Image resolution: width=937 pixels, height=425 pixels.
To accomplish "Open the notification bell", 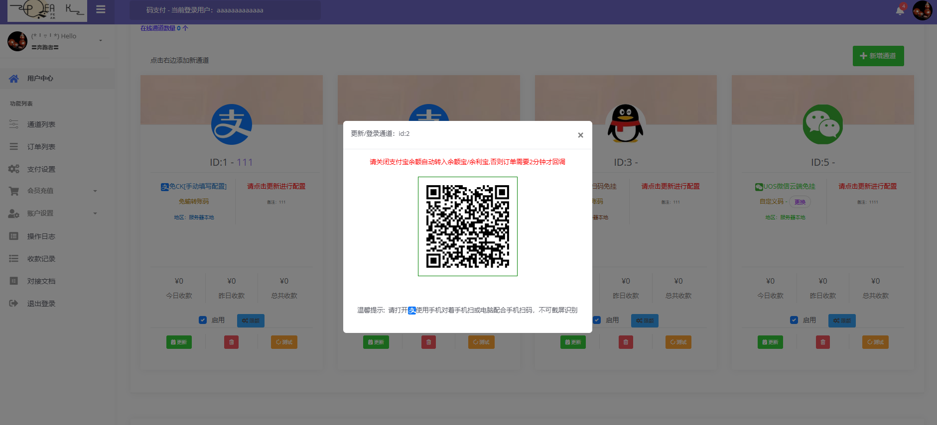I will [x=900, y=10].
